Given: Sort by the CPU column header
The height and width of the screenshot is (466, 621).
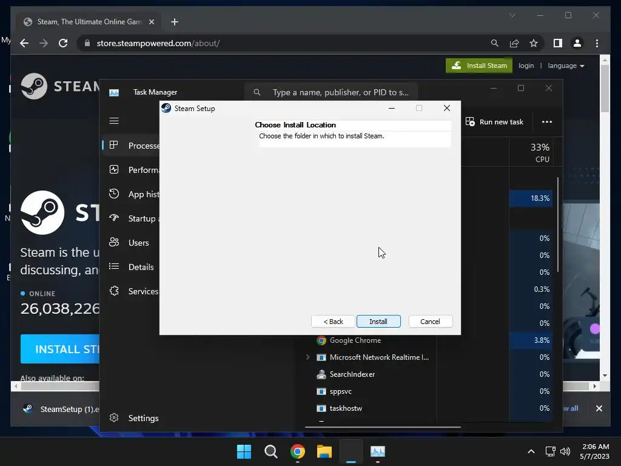Looking at the screenshot, I should pos(531,152).
